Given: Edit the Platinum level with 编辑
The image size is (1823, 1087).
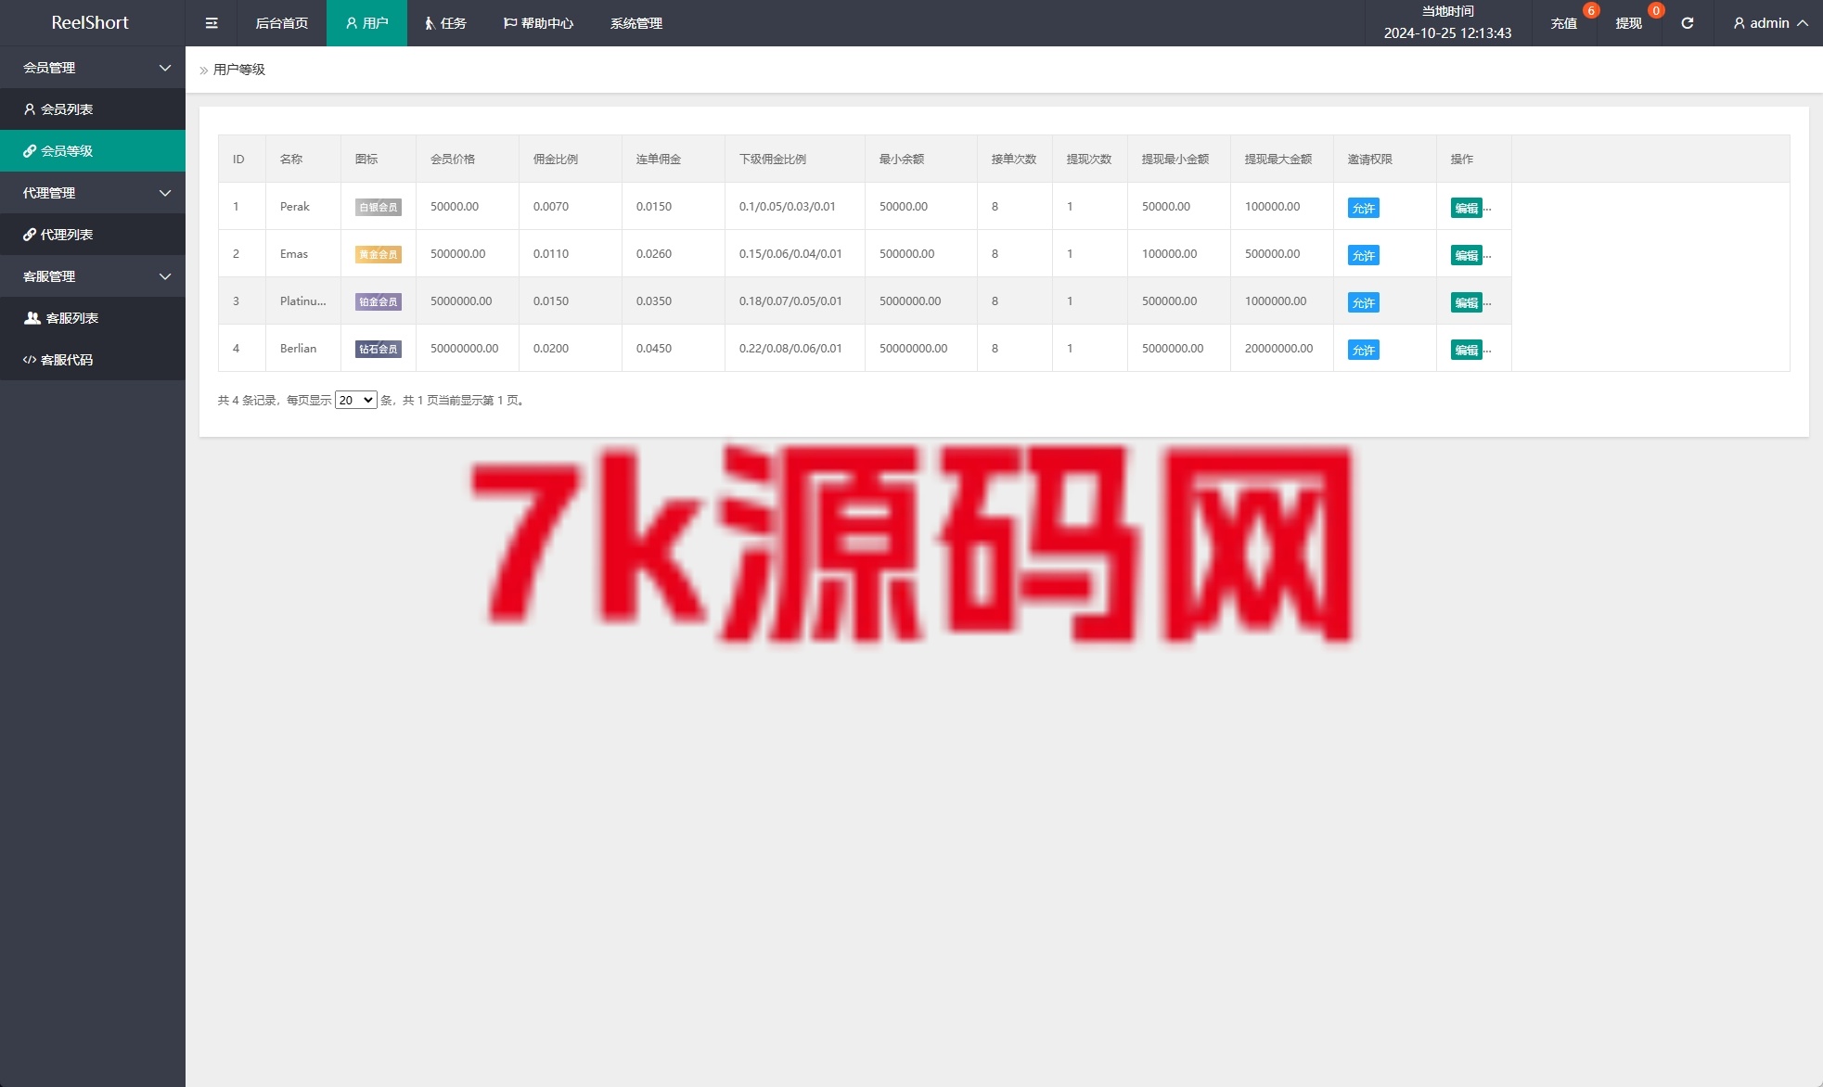Looking at the screenshot, I should point(1466,302).
